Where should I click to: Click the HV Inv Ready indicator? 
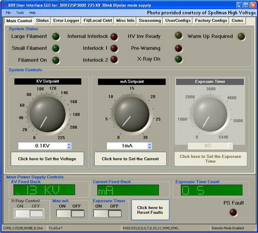pyautogui.click(x=178, y=36)
